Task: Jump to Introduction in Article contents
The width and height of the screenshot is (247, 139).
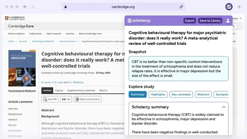Action: (15, 136)
